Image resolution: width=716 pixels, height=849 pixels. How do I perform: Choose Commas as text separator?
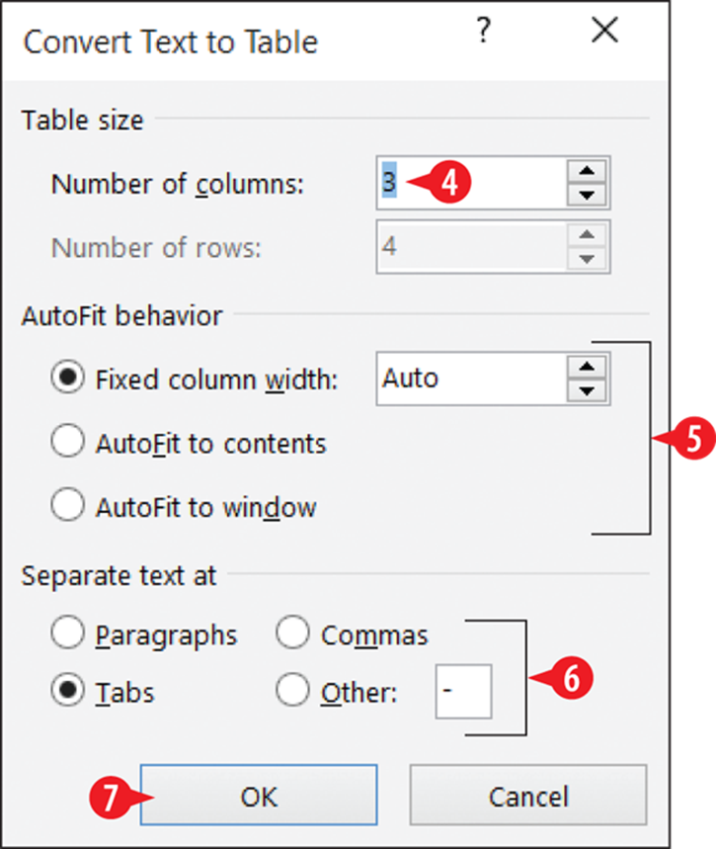(x=292, y=632)
